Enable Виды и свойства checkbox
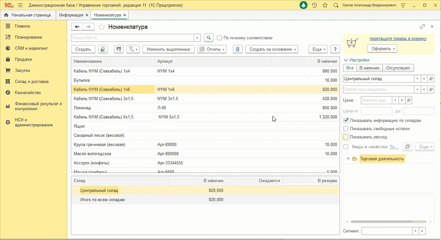 346,147
